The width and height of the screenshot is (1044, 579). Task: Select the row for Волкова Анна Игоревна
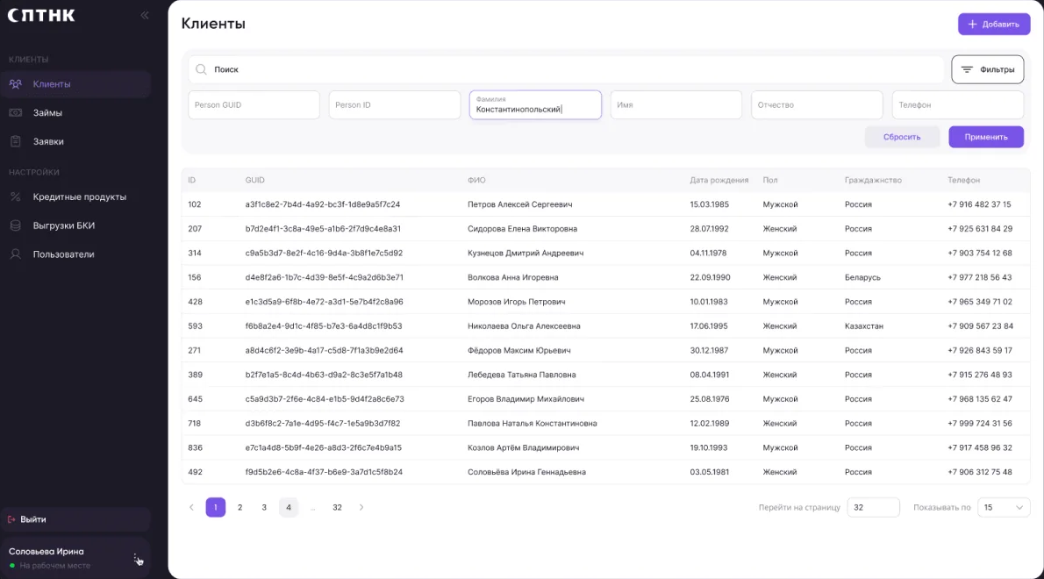point(605,277)
